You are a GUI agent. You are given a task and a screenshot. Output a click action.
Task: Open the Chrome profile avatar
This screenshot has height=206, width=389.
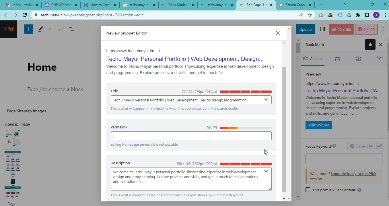[376, 15]
